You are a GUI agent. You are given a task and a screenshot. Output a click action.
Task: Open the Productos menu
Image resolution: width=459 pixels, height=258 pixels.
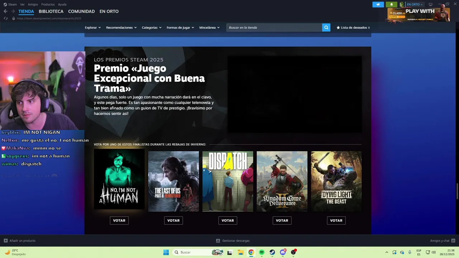click(x=48, y=4)
